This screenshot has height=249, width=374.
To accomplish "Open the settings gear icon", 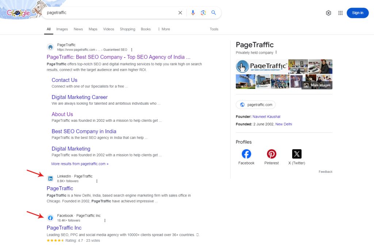I will [x=328, y=13].
